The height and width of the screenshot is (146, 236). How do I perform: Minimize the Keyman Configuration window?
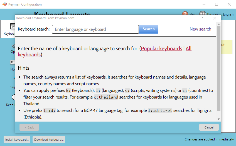point(204,4)
